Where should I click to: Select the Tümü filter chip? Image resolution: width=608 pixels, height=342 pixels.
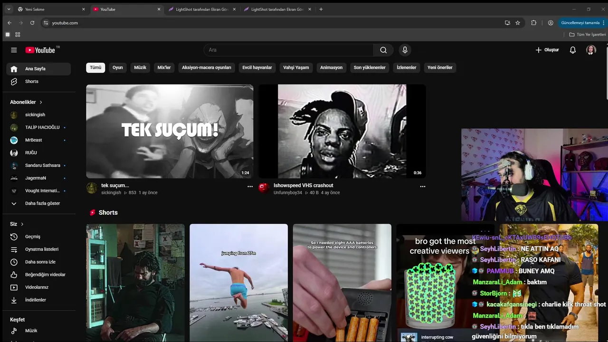[x=95, y=67]
